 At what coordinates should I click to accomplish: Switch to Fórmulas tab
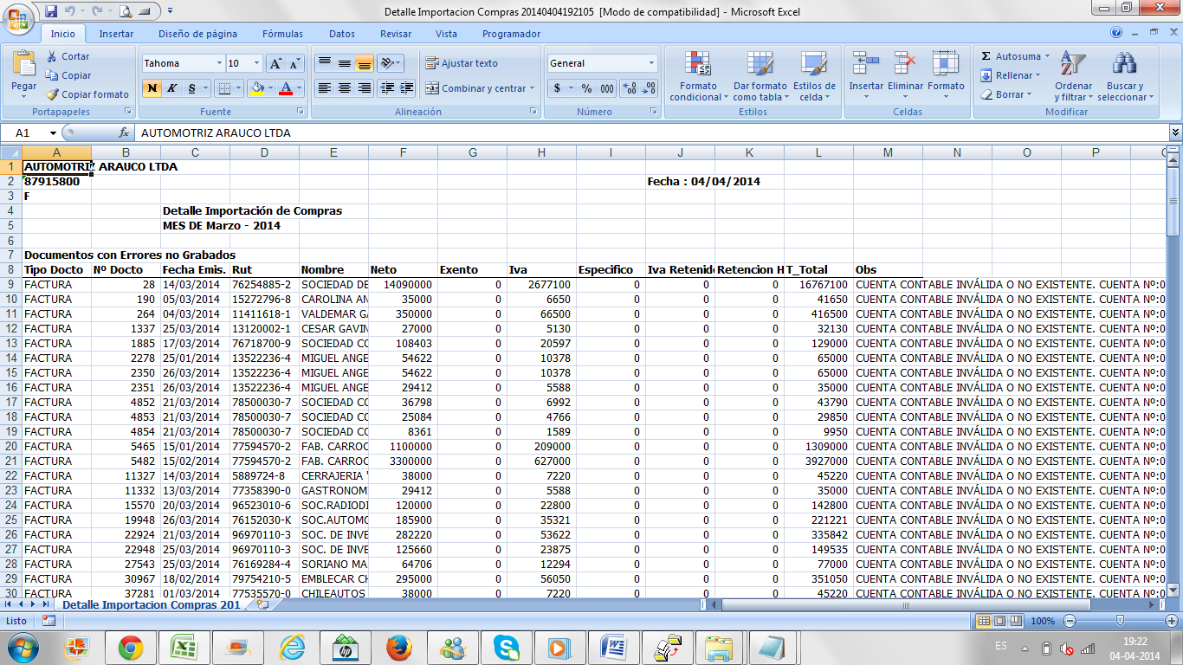(282, 34)
